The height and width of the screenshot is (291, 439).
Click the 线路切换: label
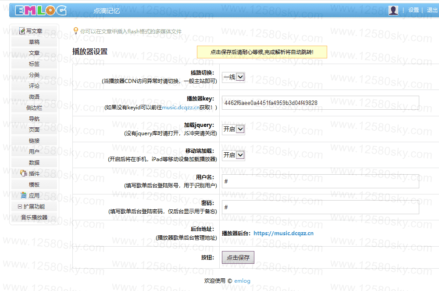pos(202,73)
